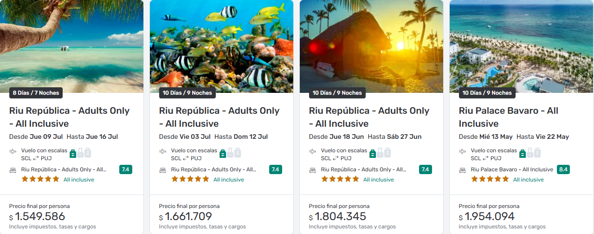The height and width of the screenshot is (234, 594).
Task: Select the $1.954.094 final price
Action: [490, 216]
